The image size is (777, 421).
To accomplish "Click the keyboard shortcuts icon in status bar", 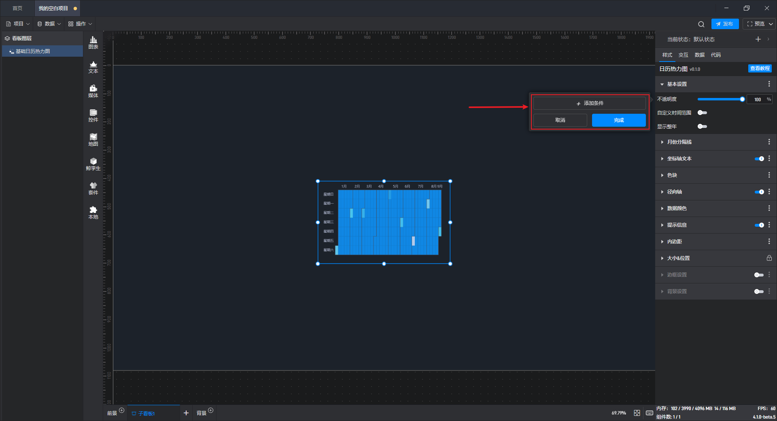I will pos(649,413).
